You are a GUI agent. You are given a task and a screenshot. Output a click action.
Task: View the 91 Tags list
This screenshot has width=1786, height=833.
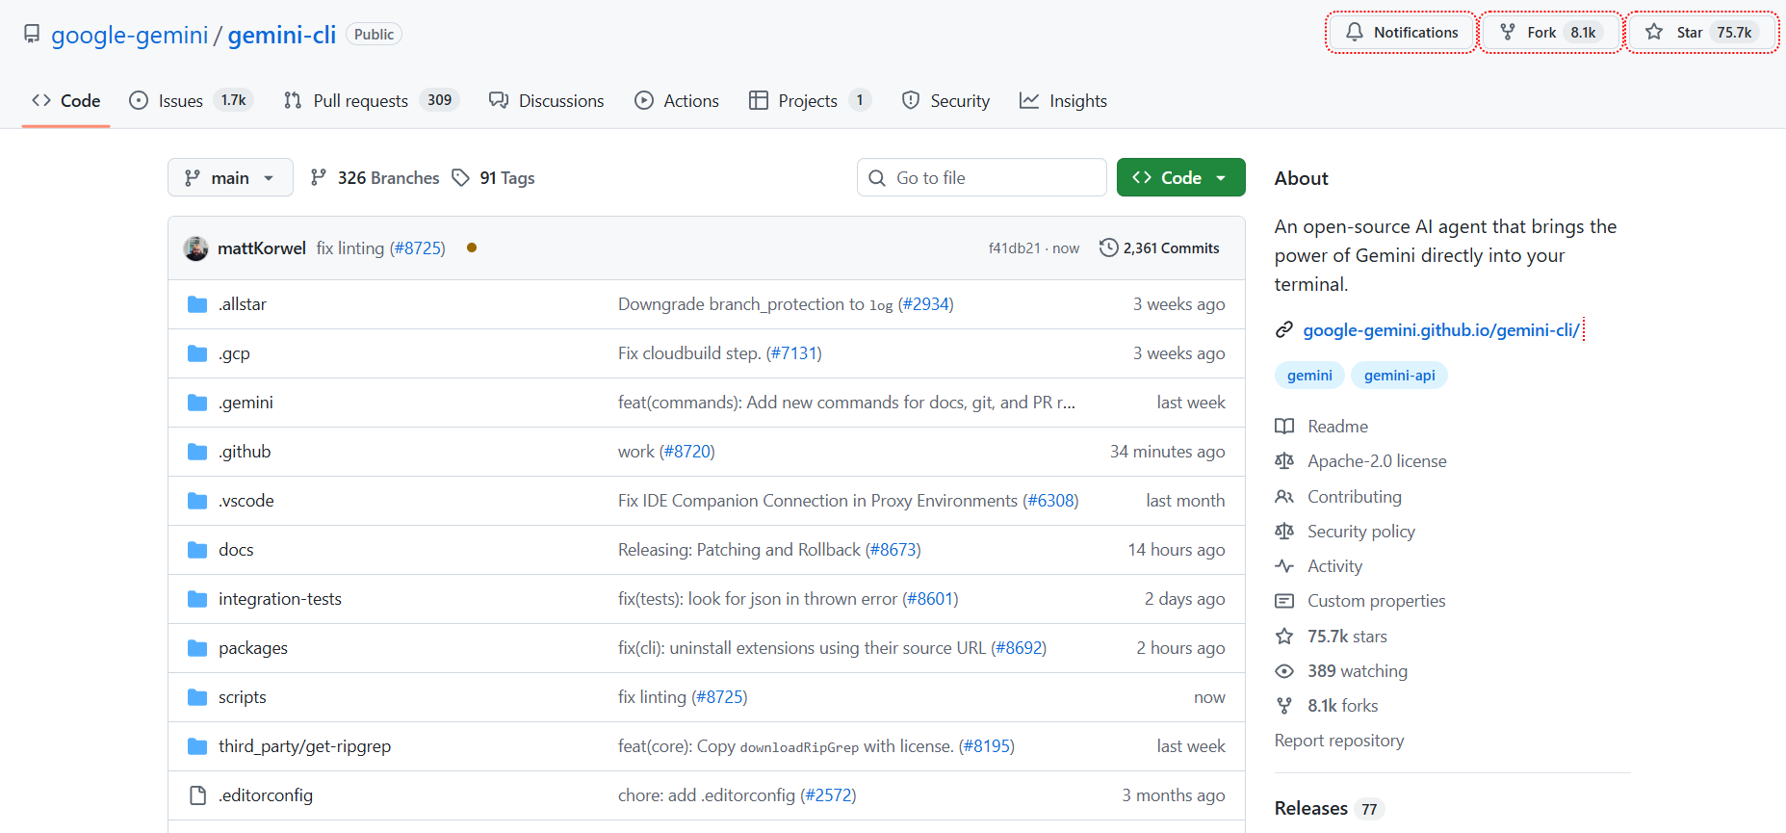click(x=494, y=178)
